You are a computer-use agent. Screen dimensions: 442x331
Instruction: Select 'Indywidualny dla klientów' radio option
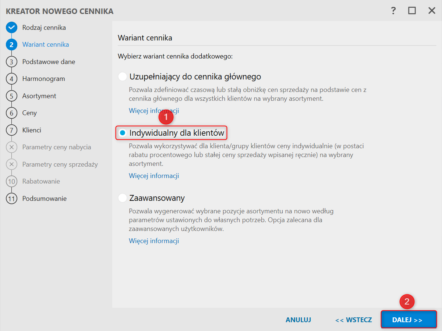(123, 133)
